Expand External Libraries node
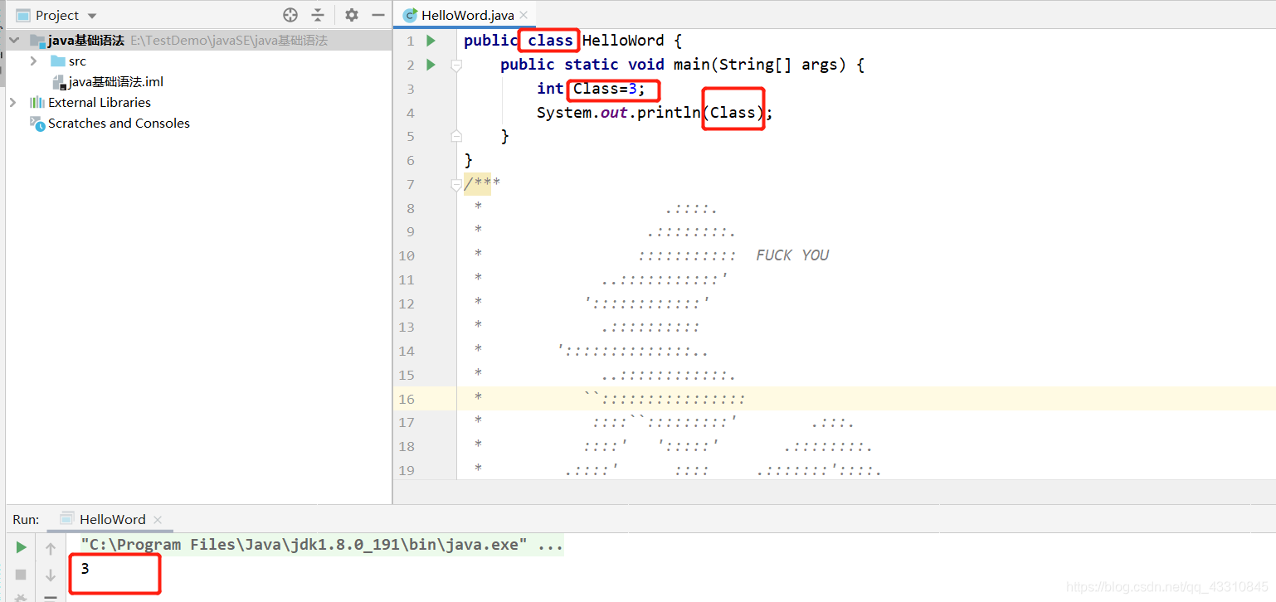The width and height of the screenshot is (1276, 602). (x=12, y=103)
